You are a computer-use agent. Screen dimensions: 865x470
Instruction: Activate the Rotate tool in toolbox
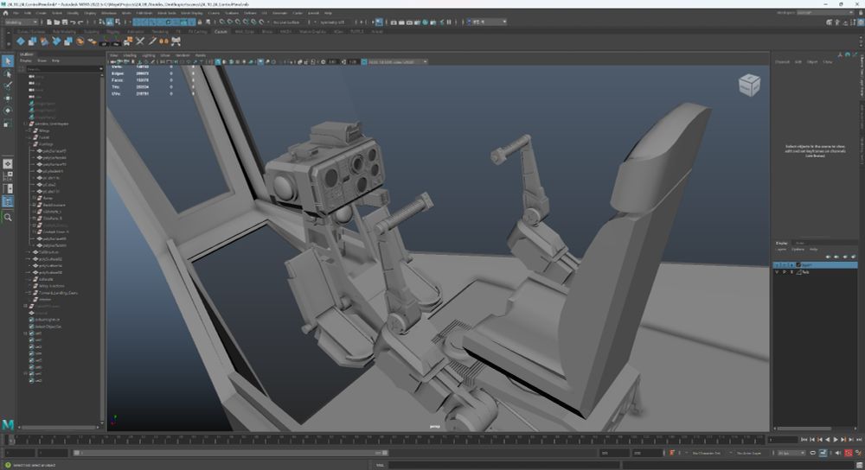click(8, 111)
